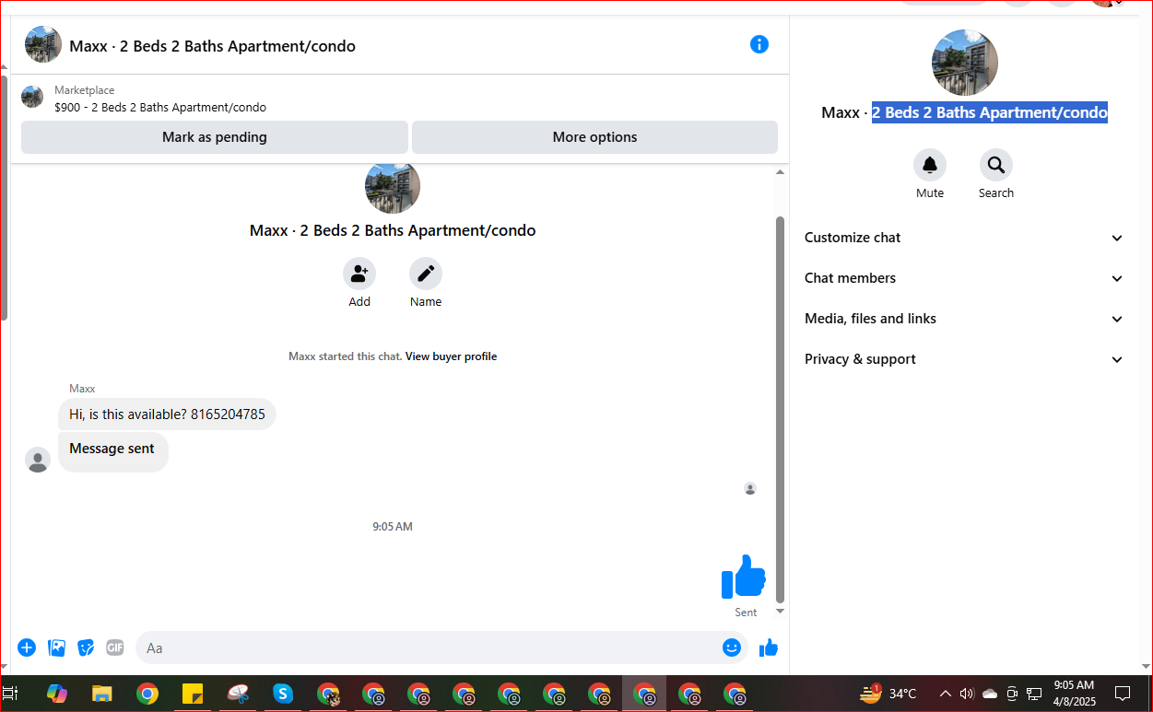Image resolution: width=1153 pixels, height=712 pixels.
Task: Show hidden system tray icons
Action: [945, 694]
